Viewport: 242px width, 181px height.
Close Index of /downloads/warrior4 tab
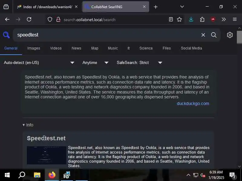[x=76, y=7]
